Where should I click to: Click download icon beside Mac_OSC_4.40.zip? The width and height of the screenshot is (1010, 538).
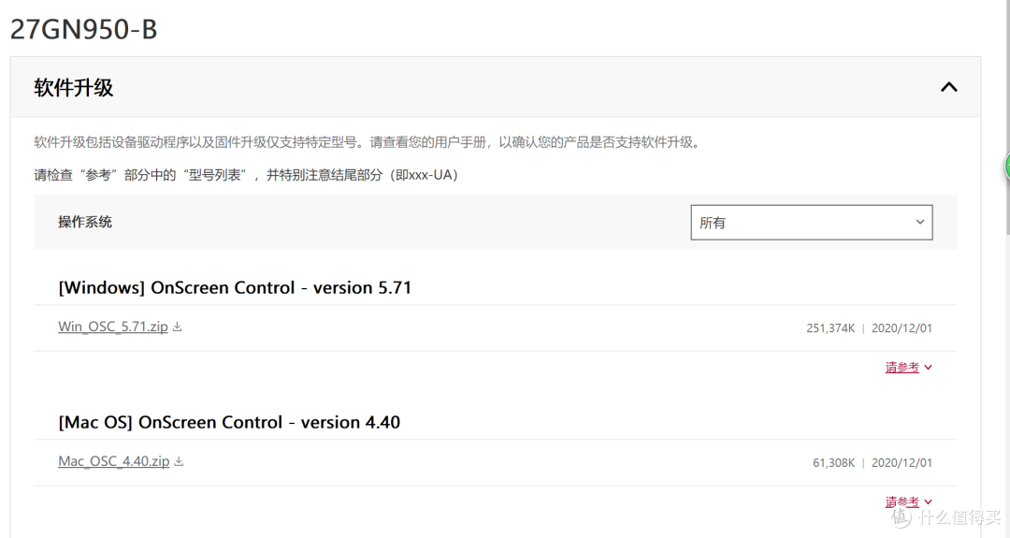pos(179,461)
